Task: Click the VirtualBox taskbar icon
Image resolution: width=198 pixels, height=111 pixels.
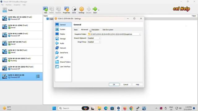Action: tap(118, 108)
